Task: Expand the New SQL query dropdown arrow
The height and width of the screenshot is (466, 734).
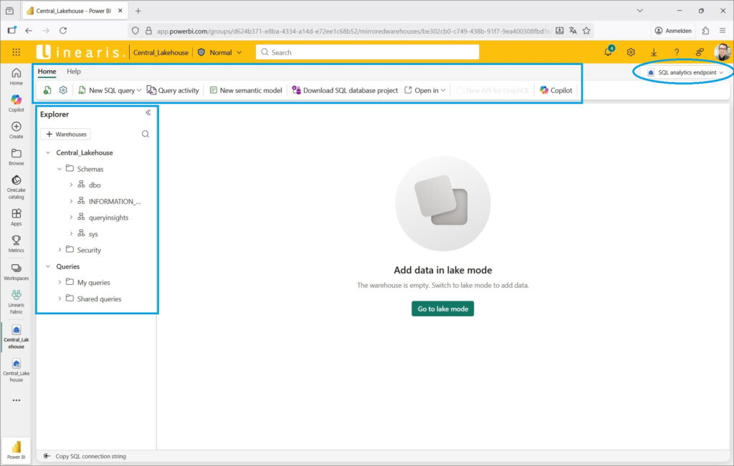Action: [x=139, y=91]
